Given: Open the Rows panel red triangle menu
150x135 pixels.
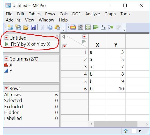Looking at the screenshot, I should (6, 88).
